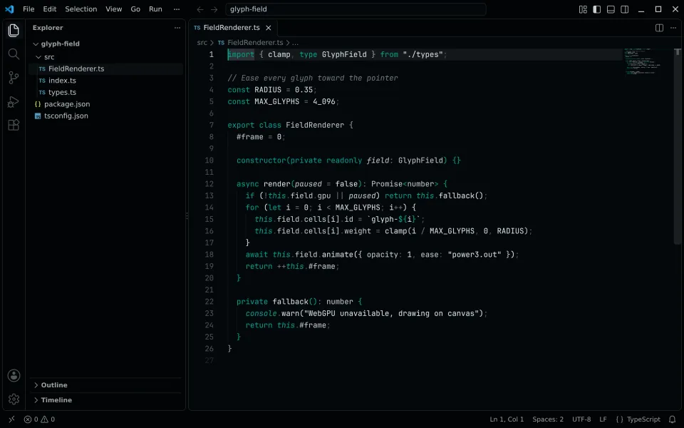Go to line via Ln 1, Col 1
Viewport: 684px width, 428px height.
pos(507,419)
